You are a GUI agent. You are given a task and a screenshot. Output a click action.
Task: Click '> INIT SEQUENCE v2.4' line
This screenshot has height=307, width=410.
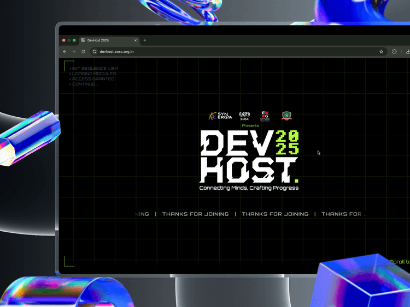click(x=93, y=68)
